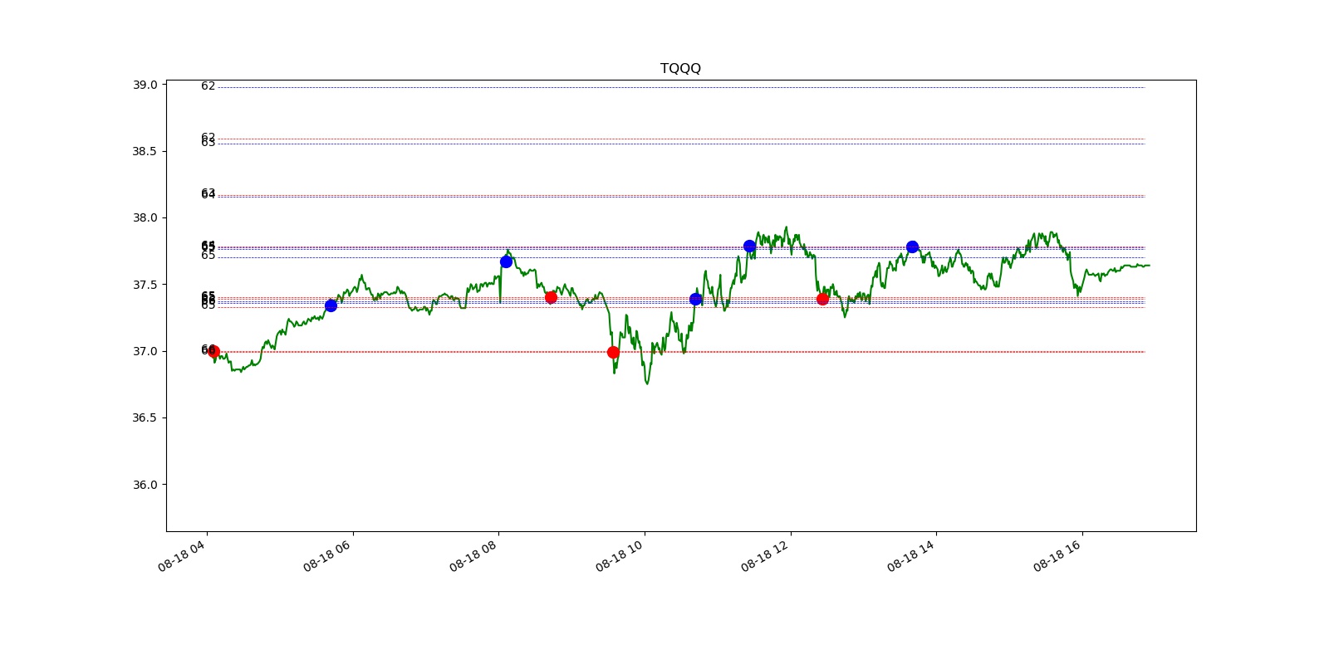
Task: Select the 37.5 y-axis tick label
Action: [x=145, y=285]
